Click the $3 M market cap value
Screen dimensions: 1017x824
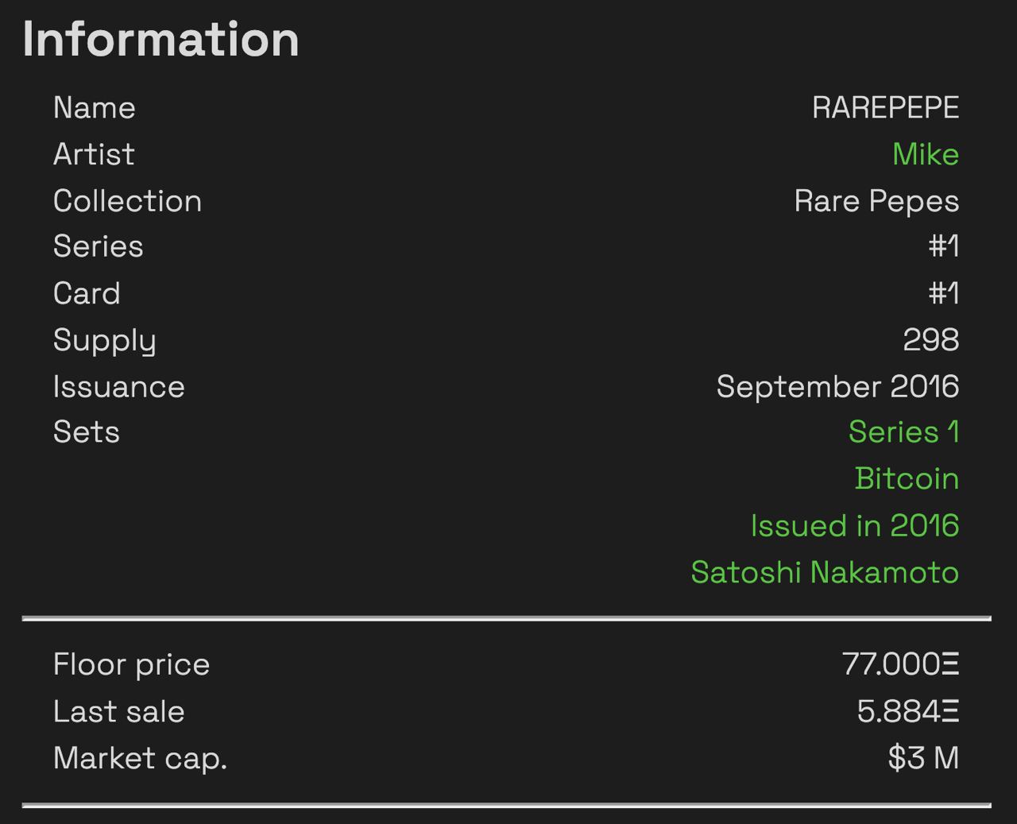click(x=924, y=758)
